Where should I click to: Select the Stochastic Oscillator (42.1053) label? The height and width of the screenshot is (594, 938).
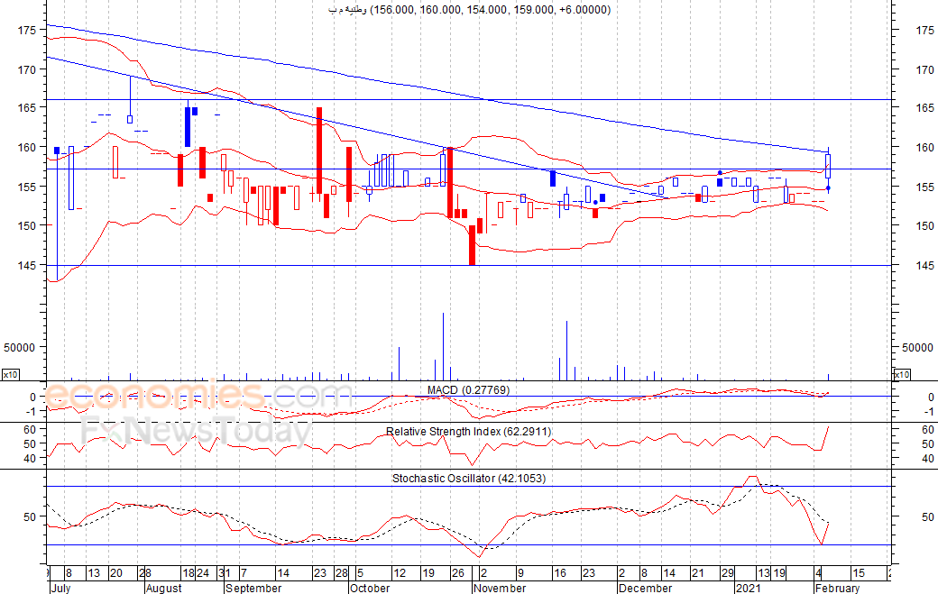(469, 478)
